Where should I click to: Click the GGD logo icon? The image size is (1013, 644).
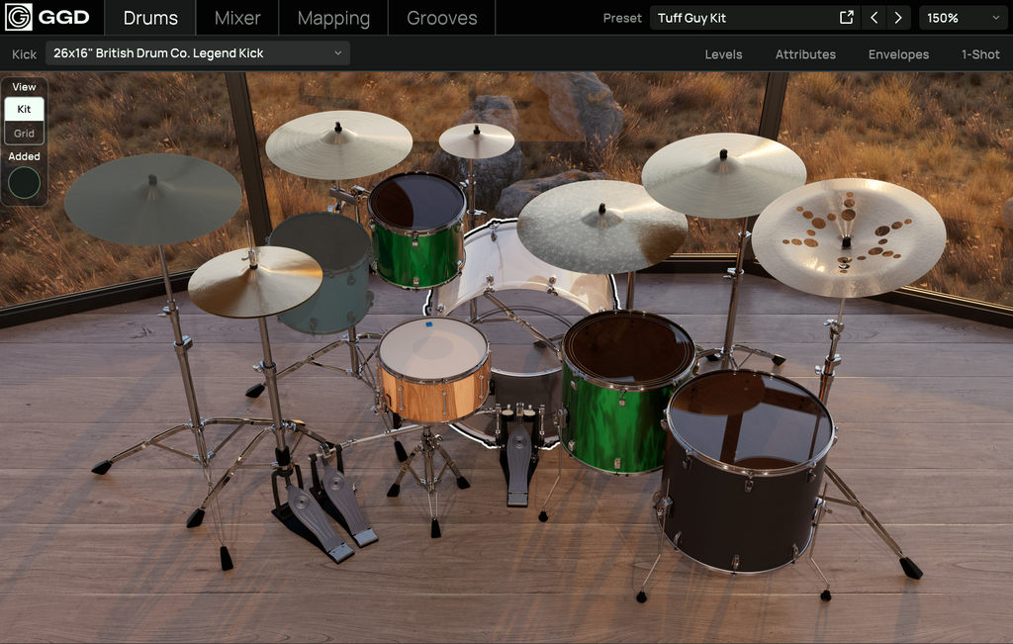coord(18,18)
